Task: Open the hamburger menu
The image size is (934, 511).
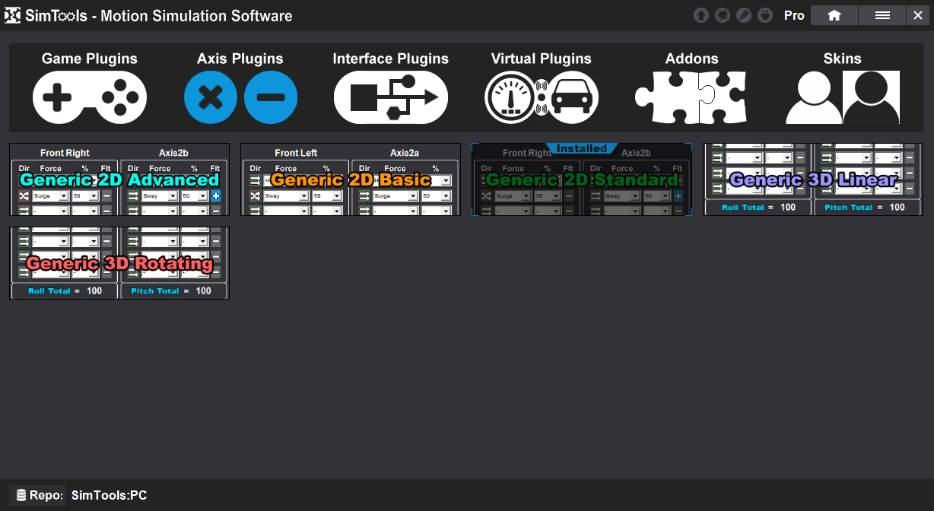Action: click(x=882, y=15)
